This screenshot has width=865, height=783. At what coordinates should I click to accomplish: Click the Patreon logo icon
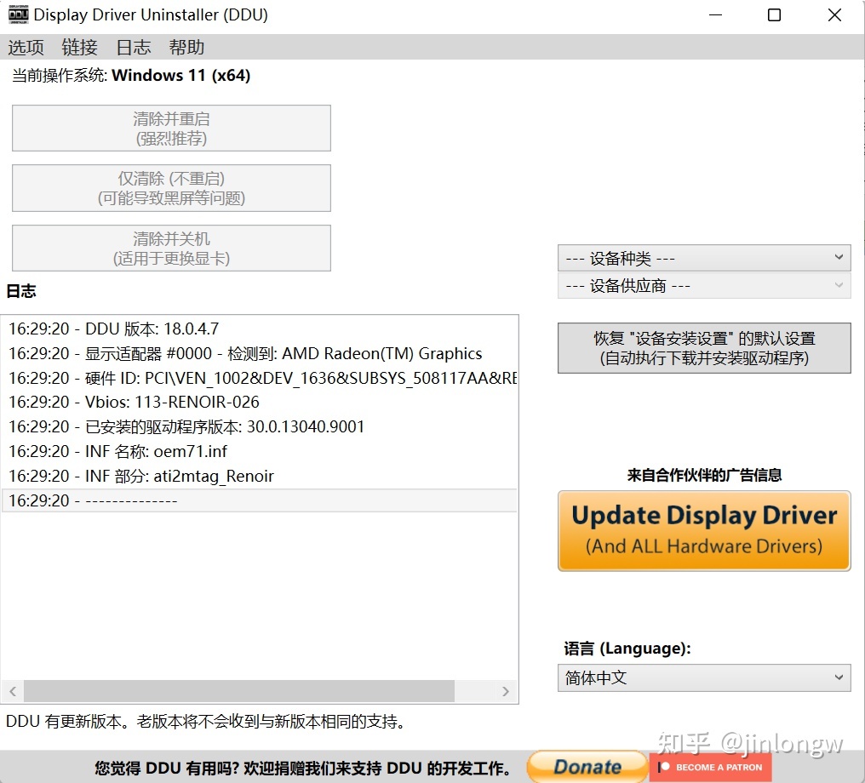click(663, 767)
